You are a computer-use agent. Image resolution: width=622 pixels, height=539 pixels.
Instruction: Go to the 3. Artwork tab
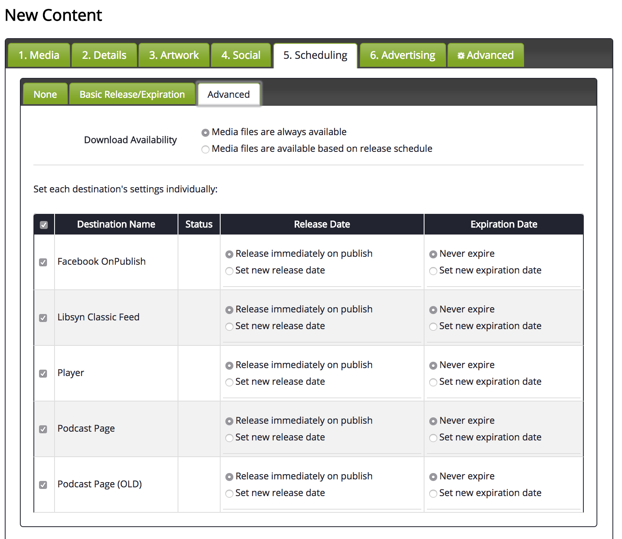[174, 55]
